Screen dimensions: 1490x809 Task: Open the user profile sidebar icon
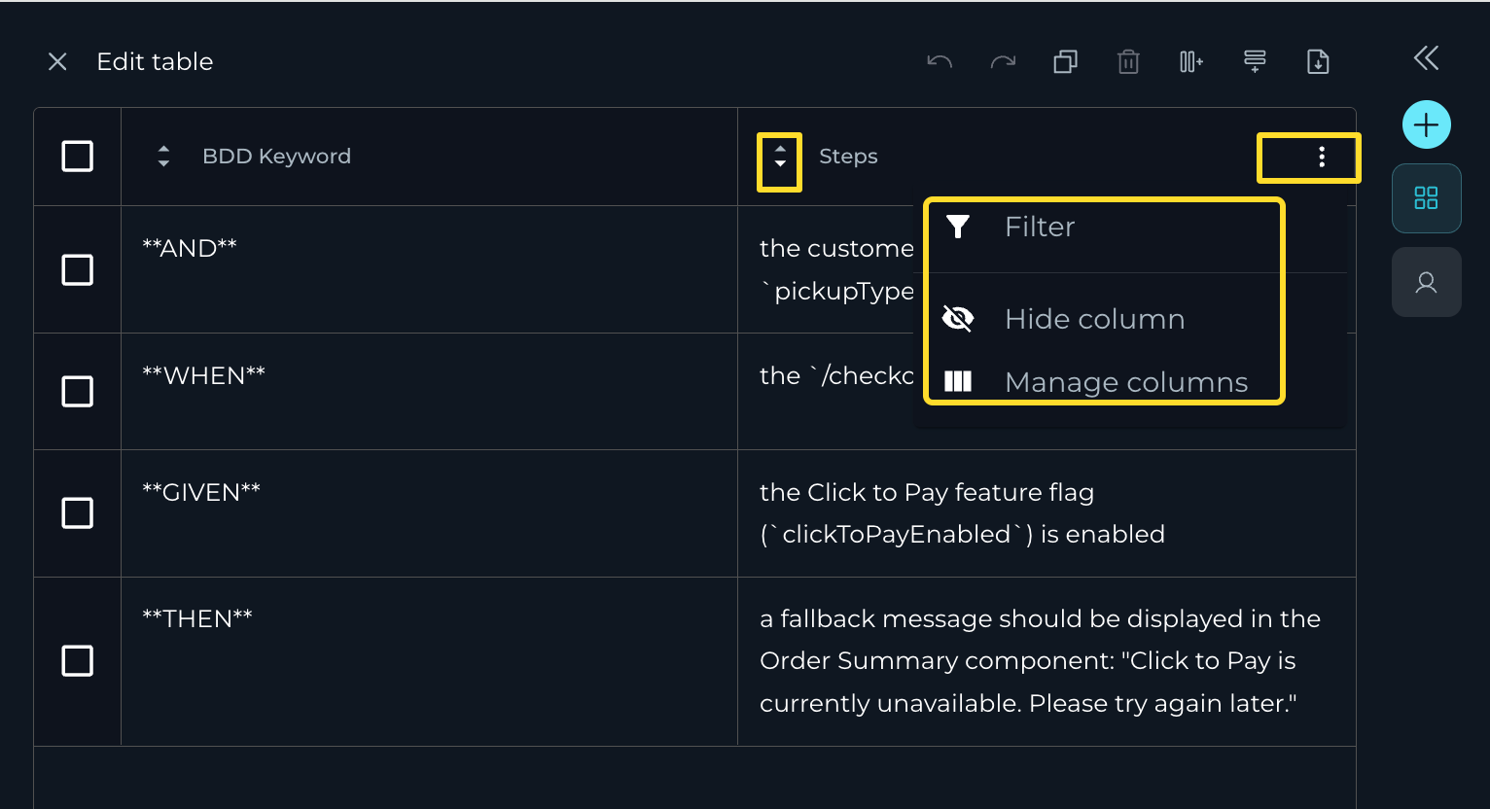tap(1427, 282)
